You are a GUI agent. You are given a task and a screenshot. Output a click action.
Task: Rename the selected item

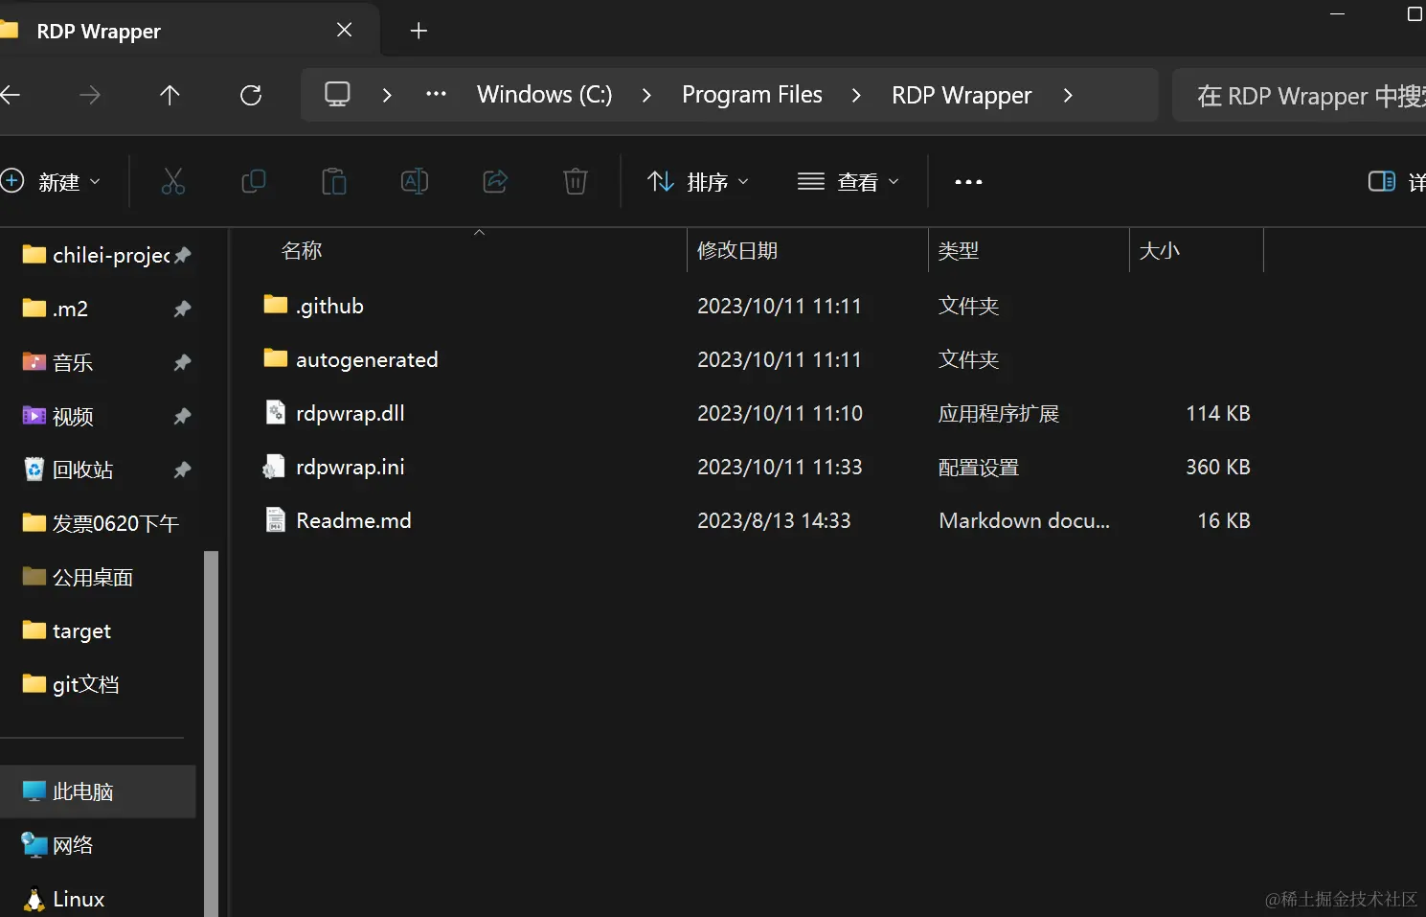point(415,181)
